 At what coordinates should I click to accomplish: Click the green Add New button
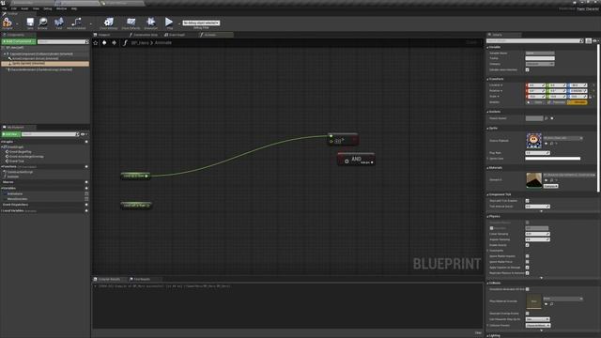click(x=10, y=134)
